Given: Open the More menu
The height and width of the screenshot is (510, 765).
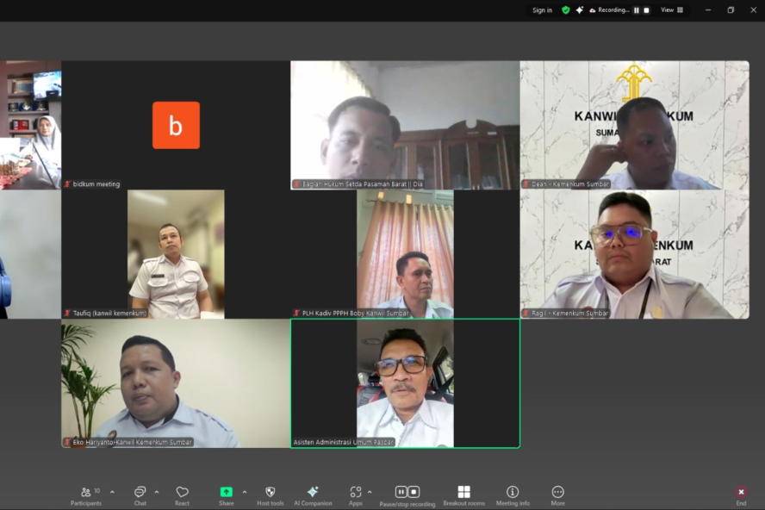Looking at the screenshot, I should point(557,494).
